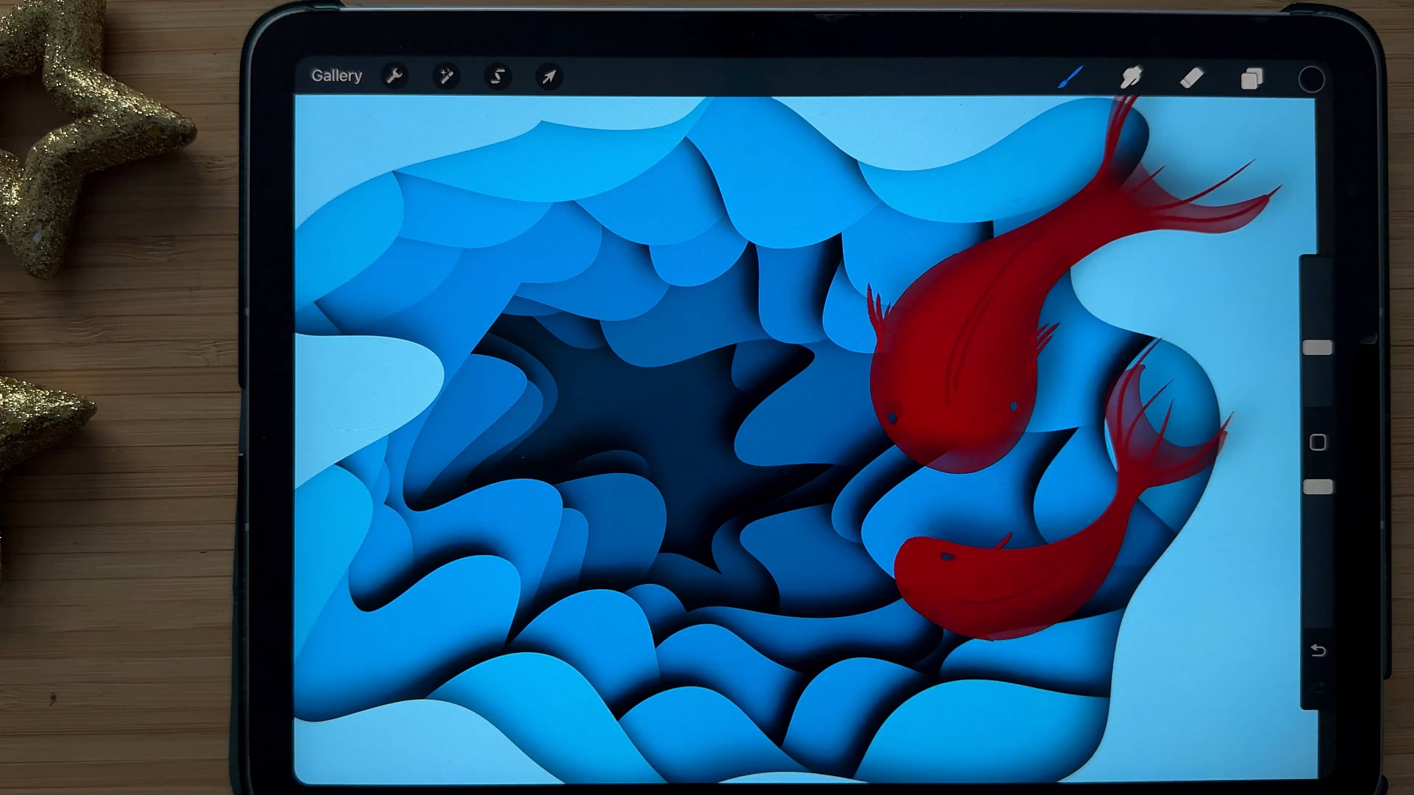Viewport: 1414px width, 795px height.
Task: Activate the Transform arrow tool
Action: (x=549, y=76)
